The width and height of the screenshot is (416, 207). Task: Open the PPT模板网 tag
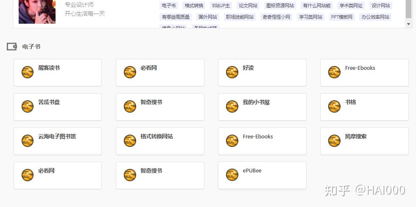pos(342,17)
